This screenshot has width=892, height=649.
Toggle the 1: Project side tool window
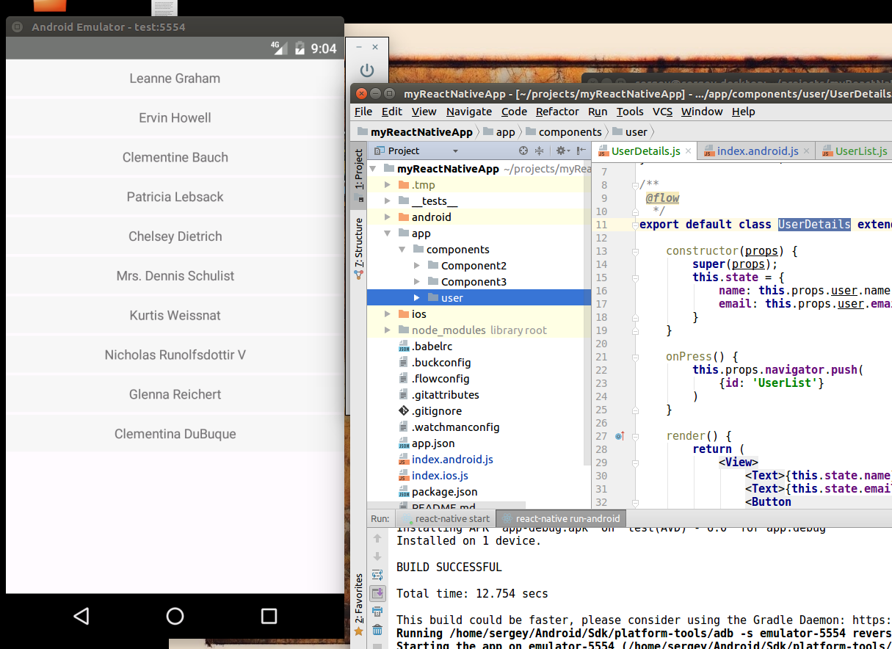(x=358, y=175)
